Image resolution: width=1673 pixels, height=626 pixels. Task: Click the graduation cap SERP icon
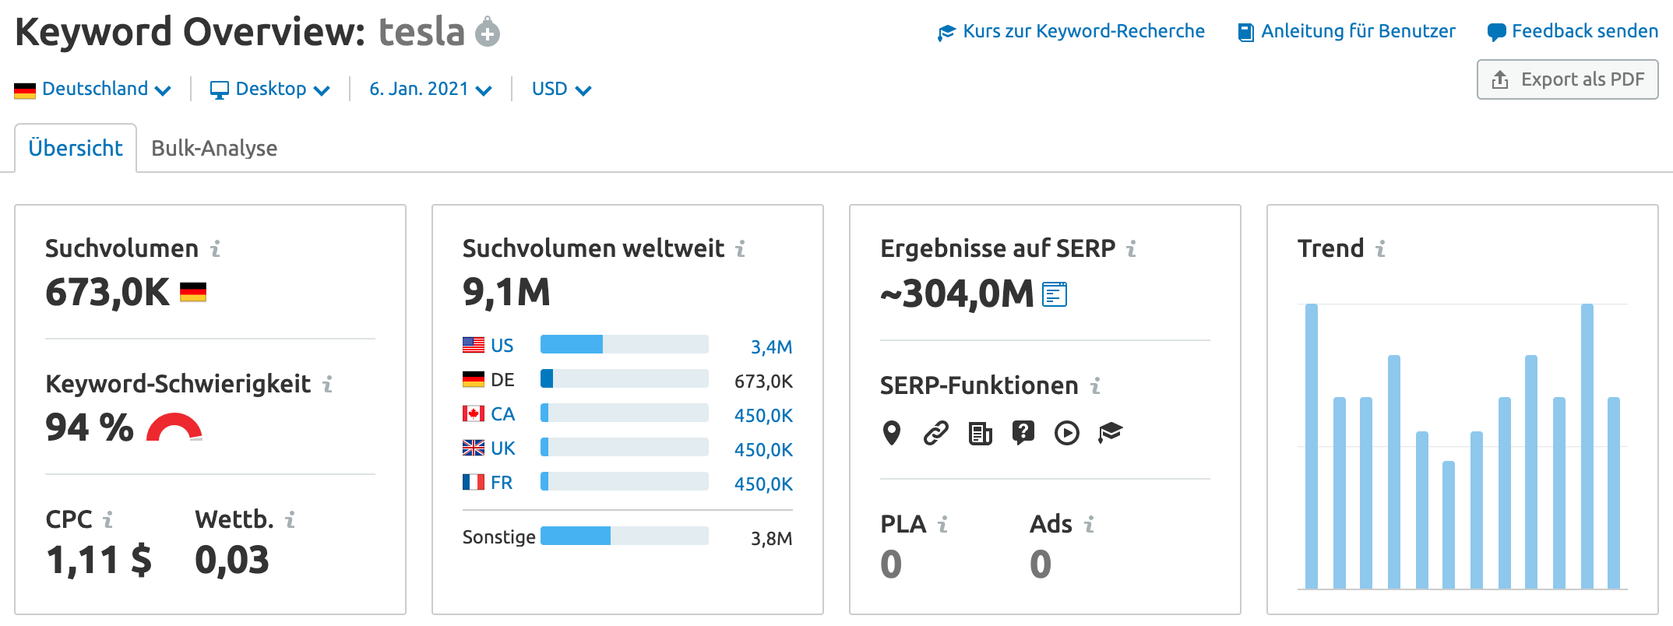tap(1110, 432)
